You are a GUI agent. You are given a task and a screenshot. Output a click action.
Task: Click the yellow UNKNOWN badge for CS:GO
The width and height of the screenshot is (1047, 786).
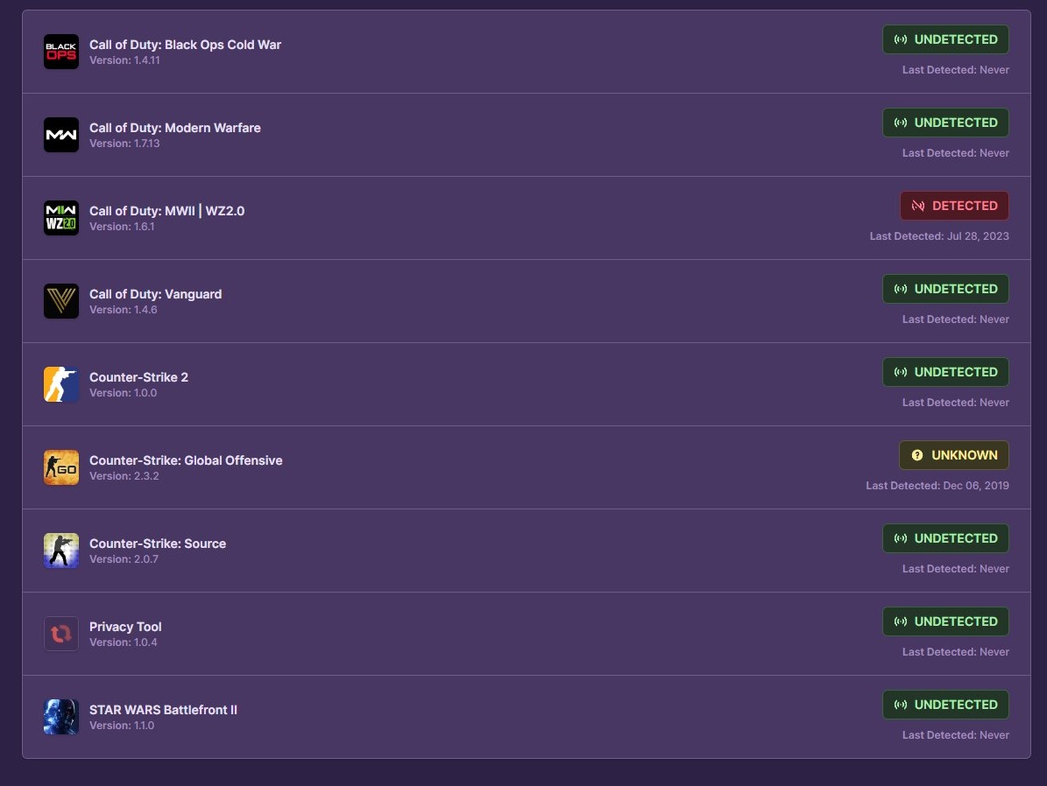click(x=953, y=455)
